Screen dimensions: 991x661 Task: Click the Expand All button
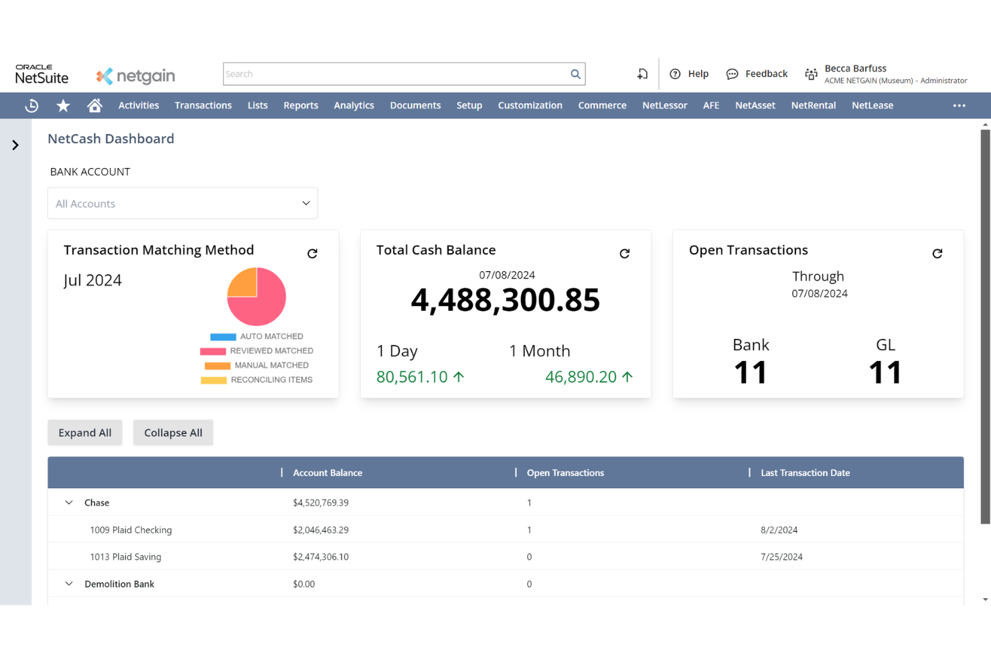[84, 432]
